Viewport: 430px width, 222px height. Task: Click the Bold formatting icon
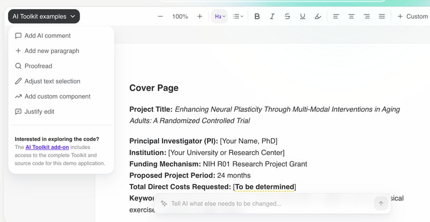coord(257,17)
